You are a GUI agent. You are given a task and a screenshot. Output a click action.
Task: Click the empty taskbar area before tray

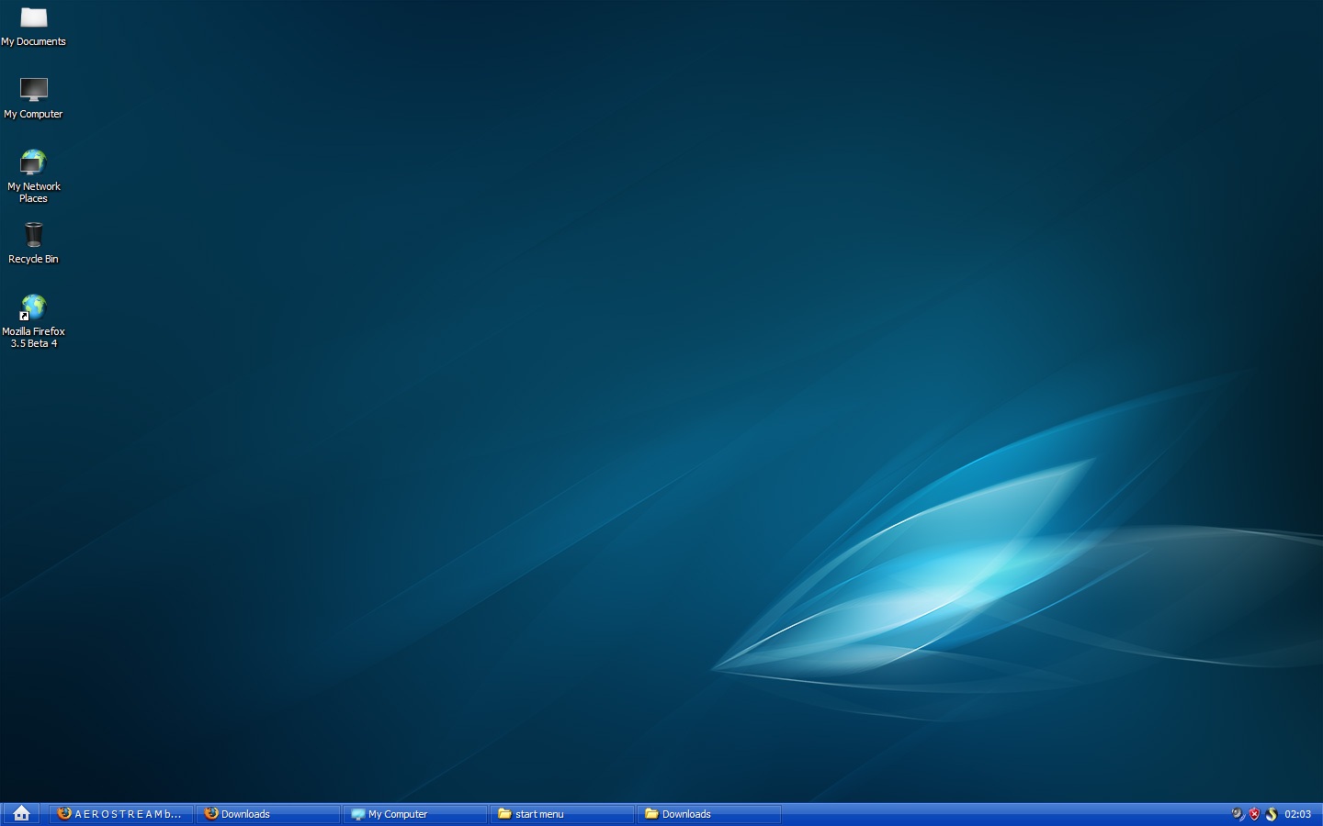[x=1001, y=814]
